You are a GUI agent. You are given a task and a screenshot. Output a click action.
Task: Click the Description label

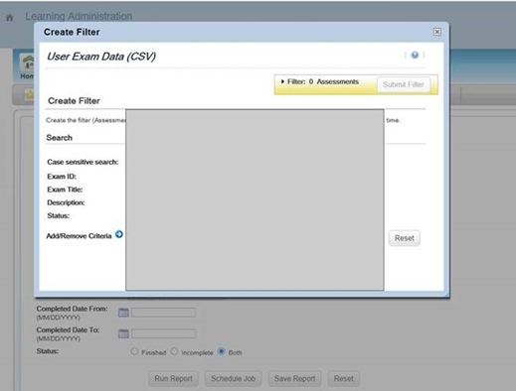(x=66, y=202)
